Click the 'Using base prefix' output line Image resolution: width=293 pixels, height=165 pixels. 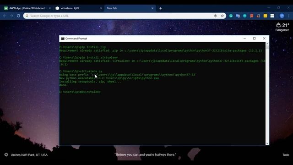(128, 74)
